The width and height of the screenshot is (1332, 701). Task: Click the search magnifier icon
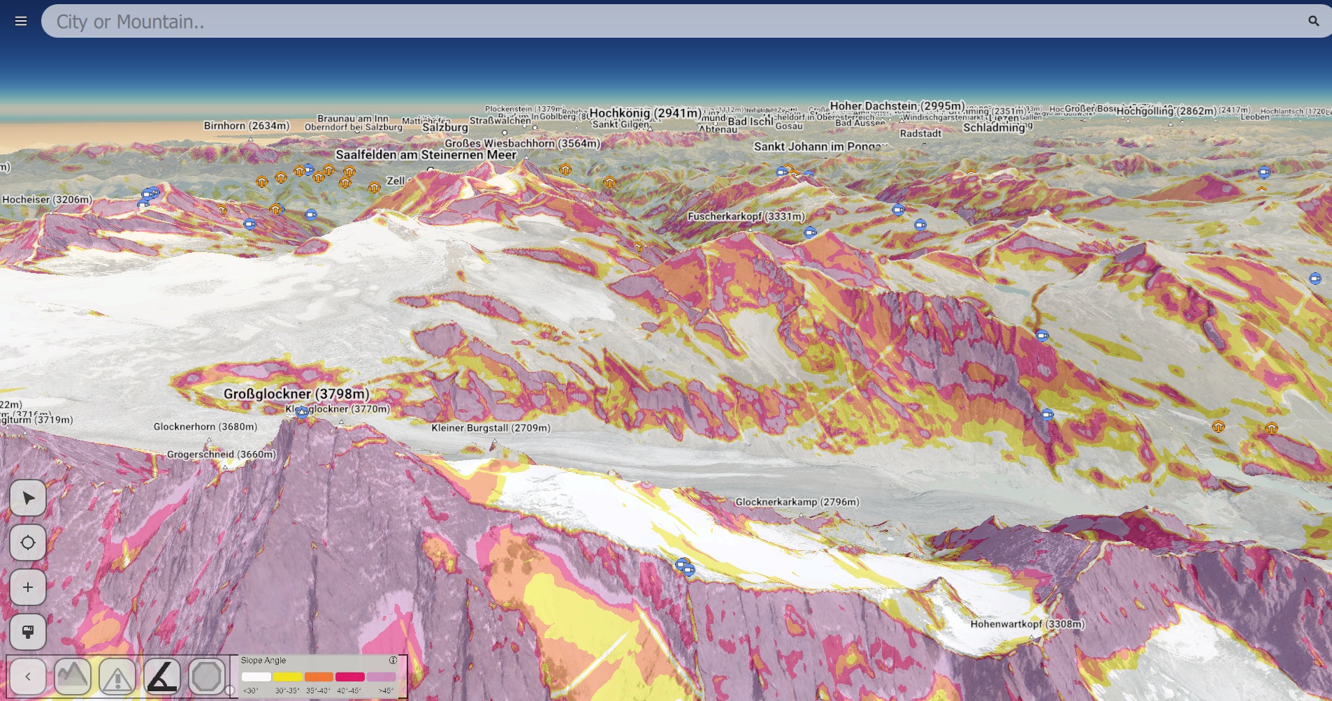coord(1312,20)
